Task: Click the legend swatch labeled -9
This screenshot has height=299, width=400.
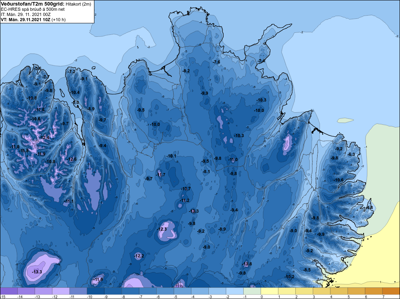Action: coord(113,291)
